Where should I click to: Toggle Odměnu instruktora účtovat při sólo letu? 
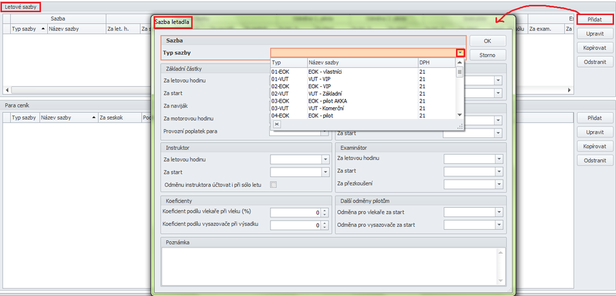click(274, 185)
